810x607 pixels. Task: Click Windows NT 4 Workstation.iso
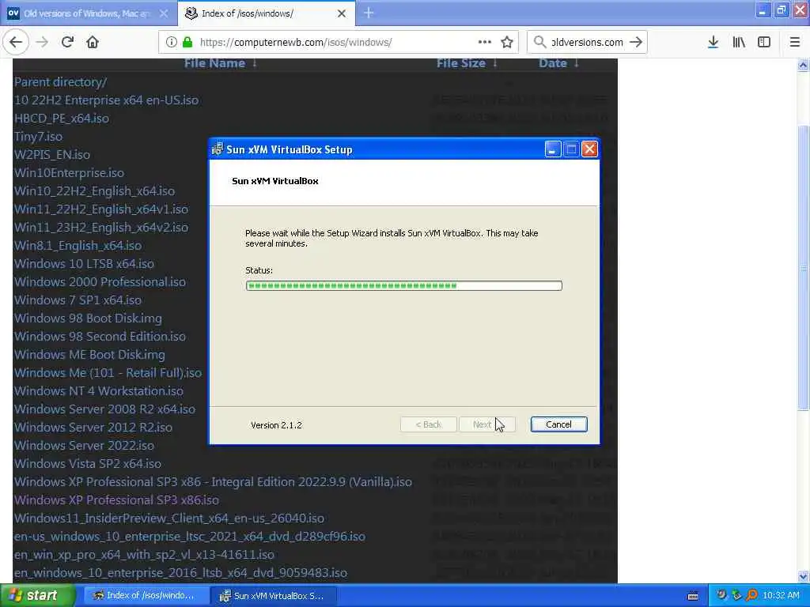pos(99,391)
